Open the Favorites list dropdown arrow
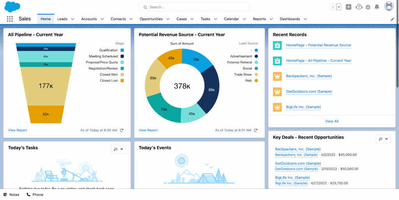Screen dimensions: 399x200 (339, 7)
